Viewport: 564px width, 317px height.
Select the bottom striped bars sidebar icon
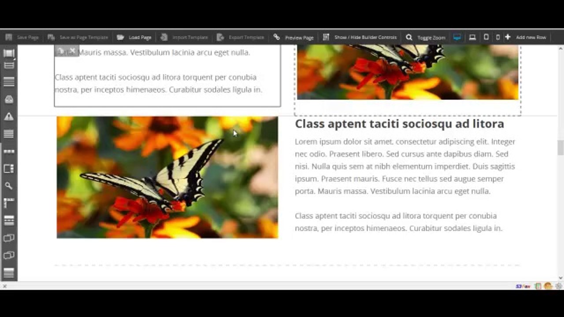pyautogui.click(x=9, y=273)
